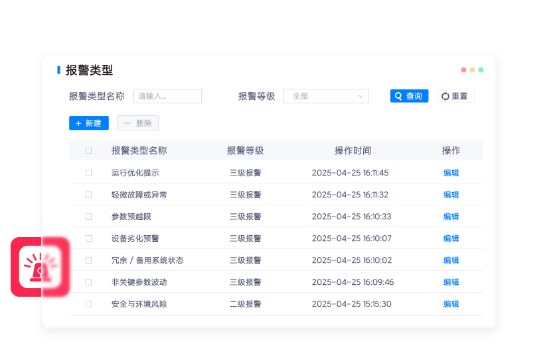Edit the 参数预越限 row via 编辑

[x=451, y=217]
